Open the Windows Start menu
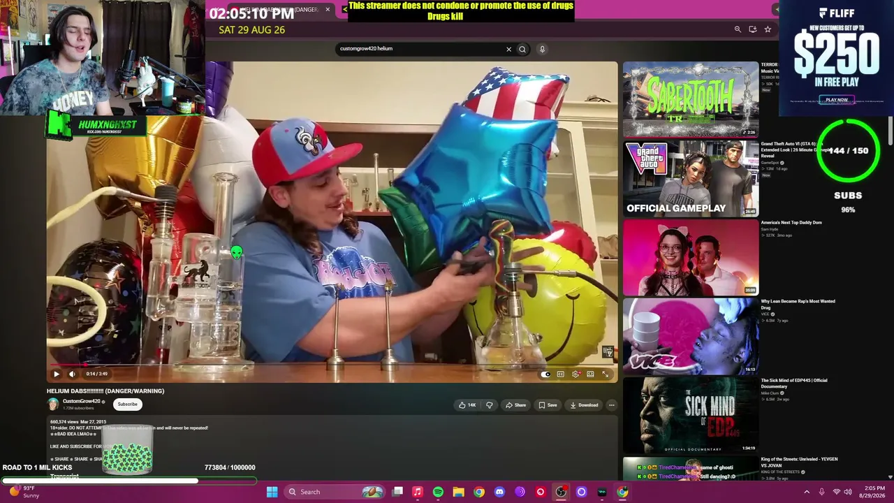Image resolution: width=894 pixels, height=503 pixels. tap(272, 492)
